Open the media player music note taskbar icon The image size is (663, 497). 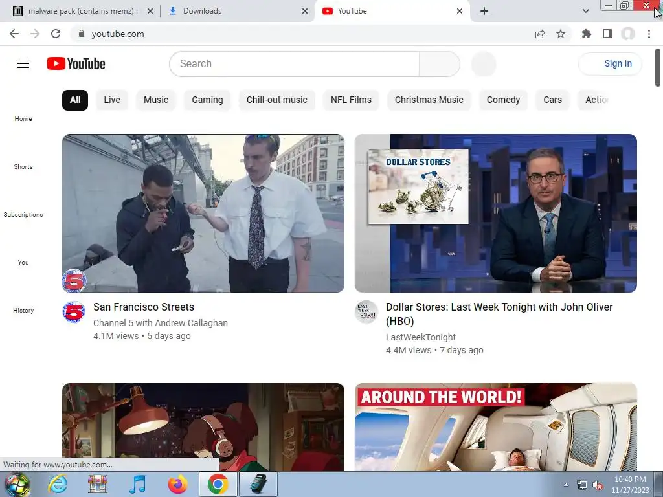point(137,484)
